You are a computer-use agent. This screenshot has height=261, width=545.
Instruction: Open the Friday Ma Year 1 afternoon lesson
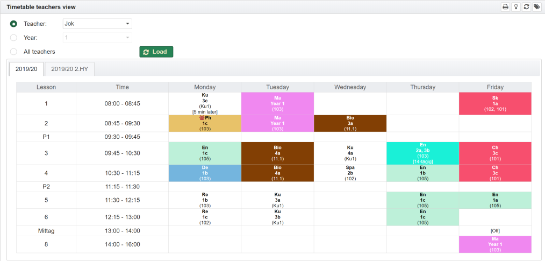click(x=494, y=244)
